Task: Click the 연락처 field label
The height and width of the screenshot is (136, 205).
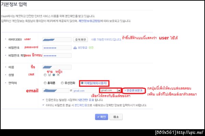Action: point(13,83)
